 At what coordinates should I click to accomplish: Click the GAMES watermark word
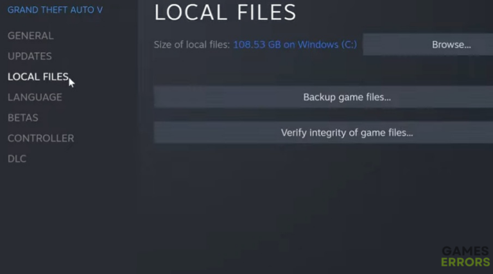click(460, 251)
